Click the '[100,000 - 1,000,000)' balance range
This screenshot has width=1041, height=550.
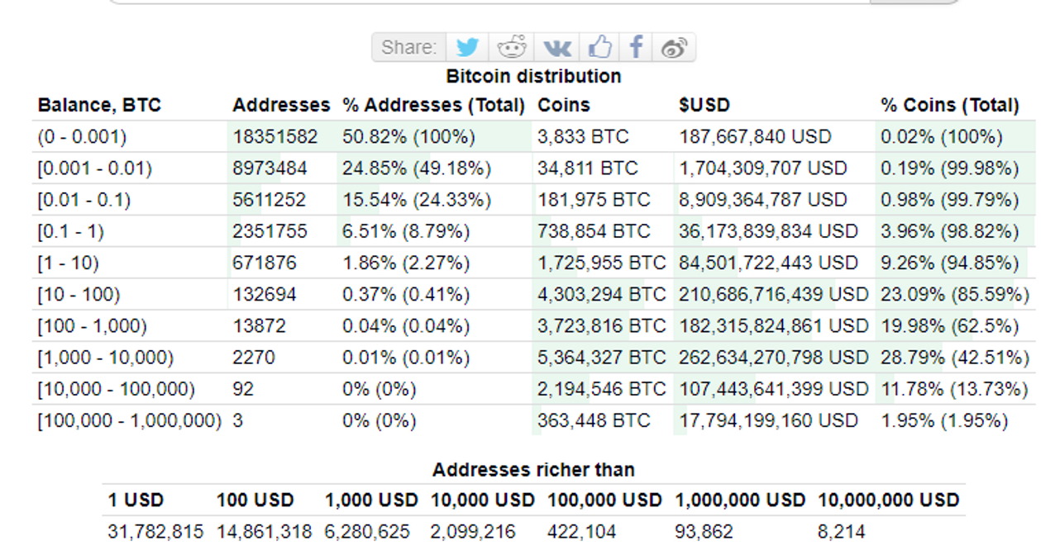(x=129, y=420)
